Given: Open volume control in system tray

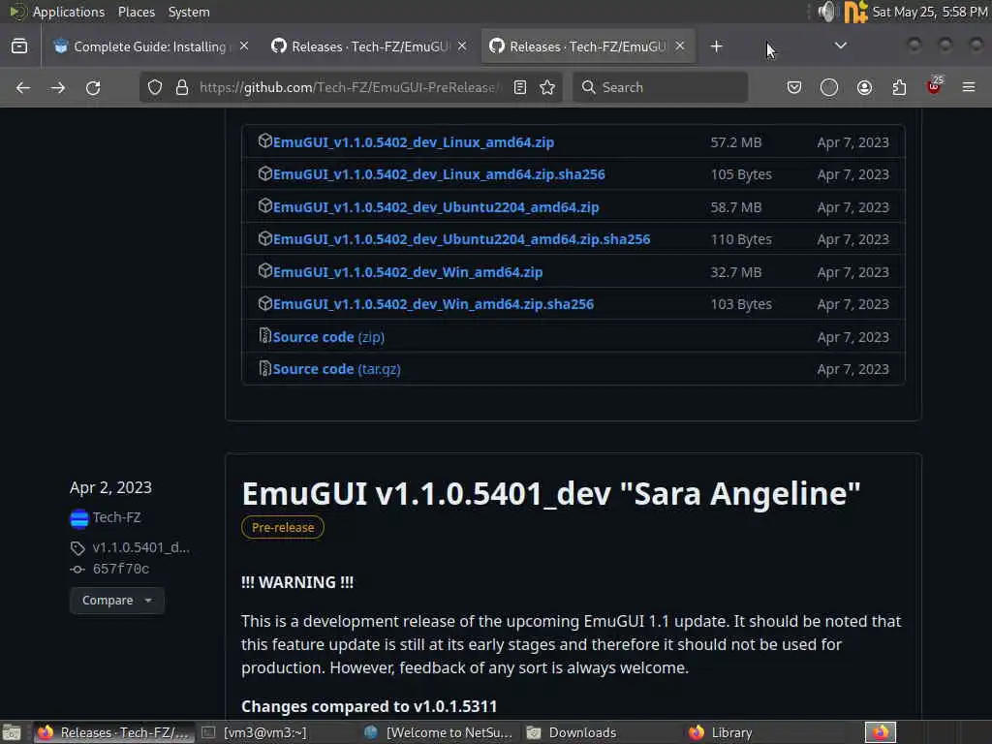Looking at the screenshot, I should (x=826, y=12).
